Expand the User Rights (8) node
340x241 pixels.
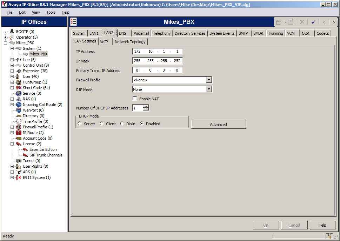pos(12,166)
